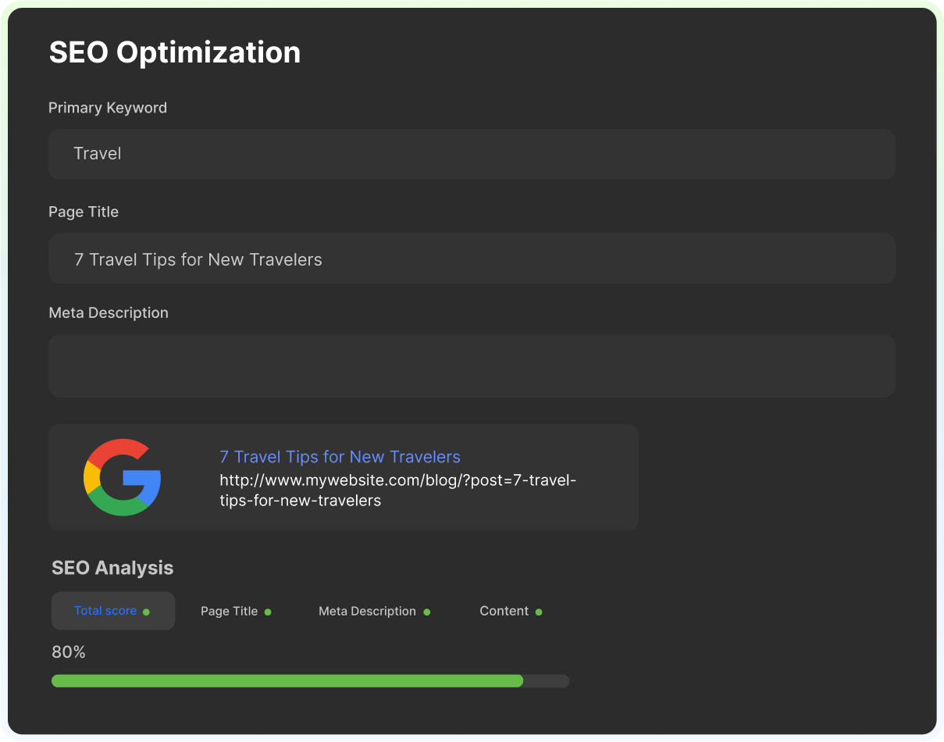Click green indicator dot next to Content

tap(539, 612)
